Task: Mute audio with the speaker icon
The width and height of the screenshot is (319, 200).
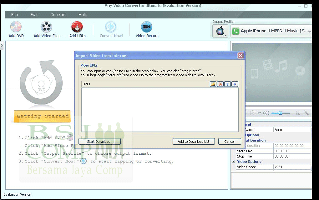Action: coord(266,113)
